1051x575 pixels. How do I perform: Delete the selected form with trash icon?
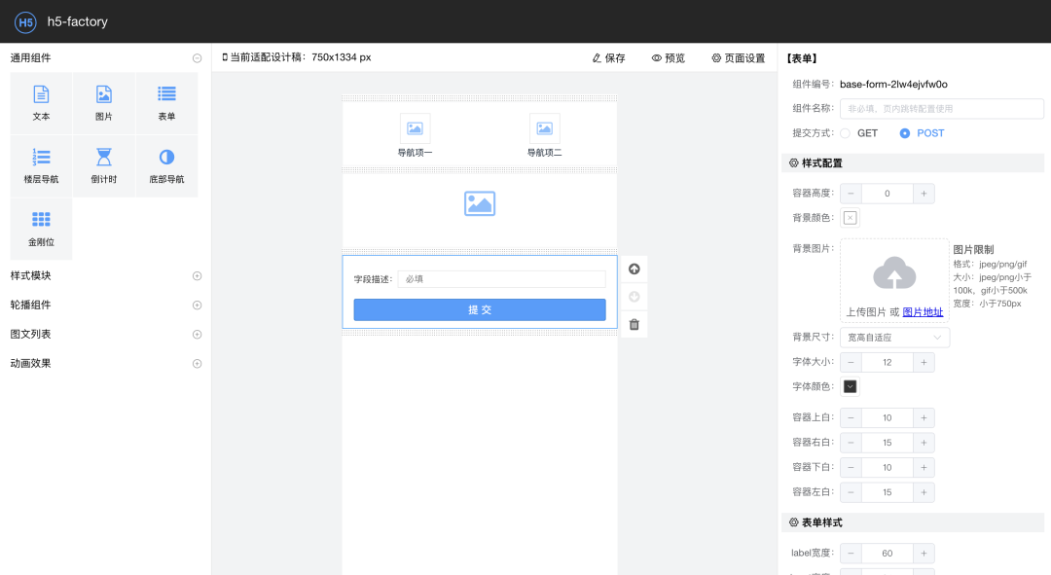[x=634, y=324]
